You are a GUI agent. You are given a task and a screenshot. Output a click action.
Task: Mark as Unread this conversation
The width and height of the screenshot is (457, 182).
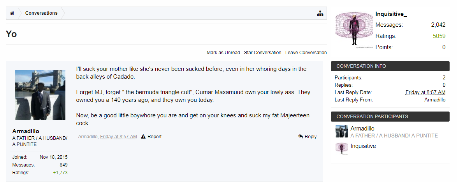tap(223, 53)
